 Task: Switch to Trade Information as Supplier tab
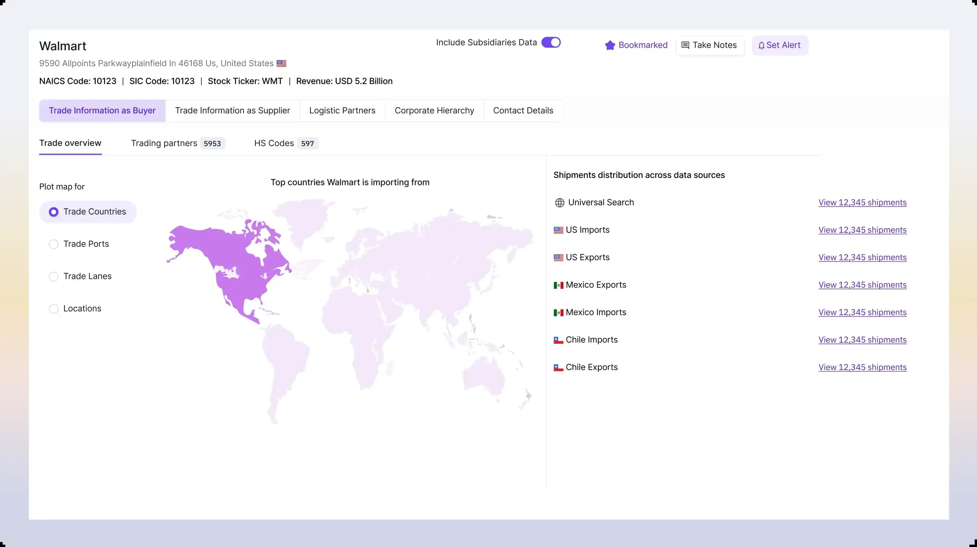click(232, 110)
